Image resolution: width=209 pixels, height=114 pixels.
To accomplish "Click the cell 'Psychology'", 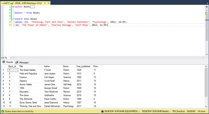I will (68, 106).
